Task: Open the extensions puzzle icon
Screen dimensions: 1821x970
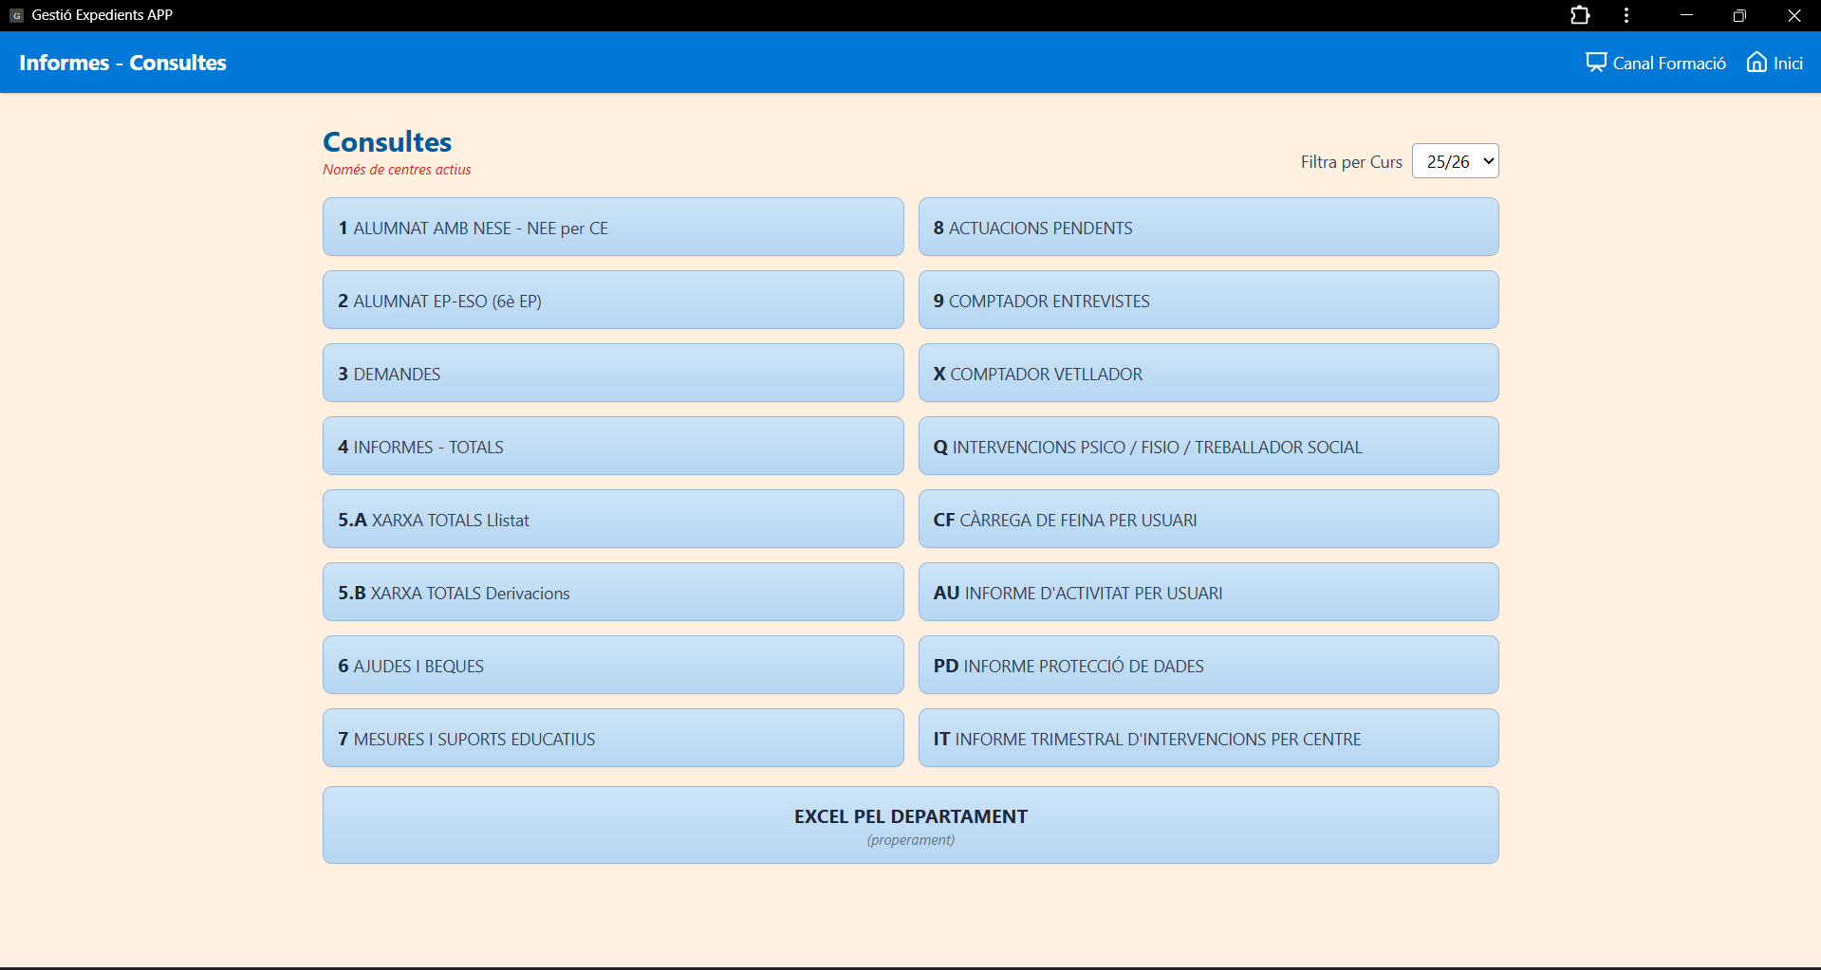Action: pyautogui.click(x=1580, y=15)
